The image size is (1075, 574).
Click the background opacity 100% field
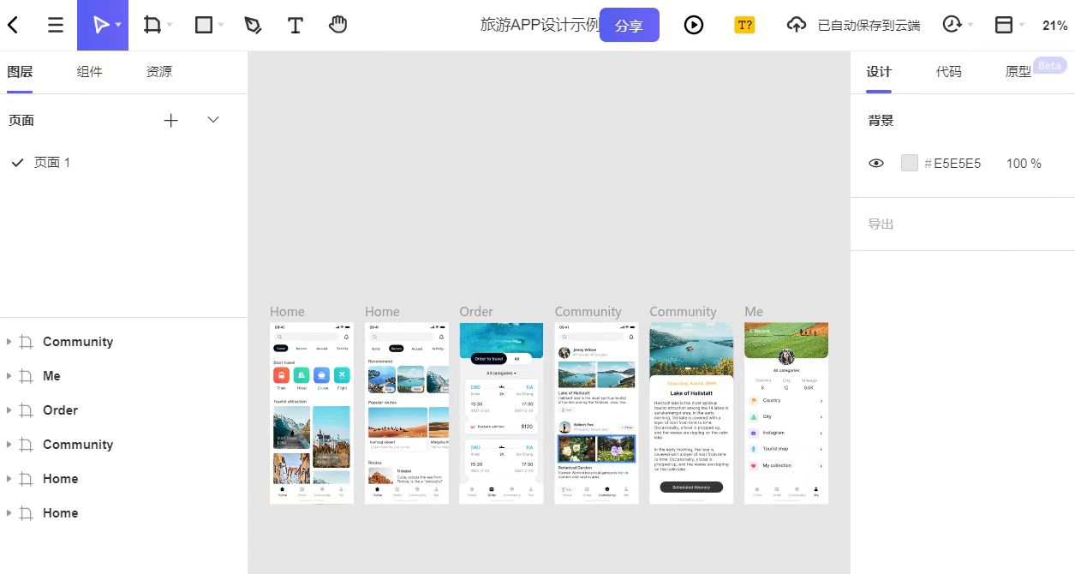1023,163
